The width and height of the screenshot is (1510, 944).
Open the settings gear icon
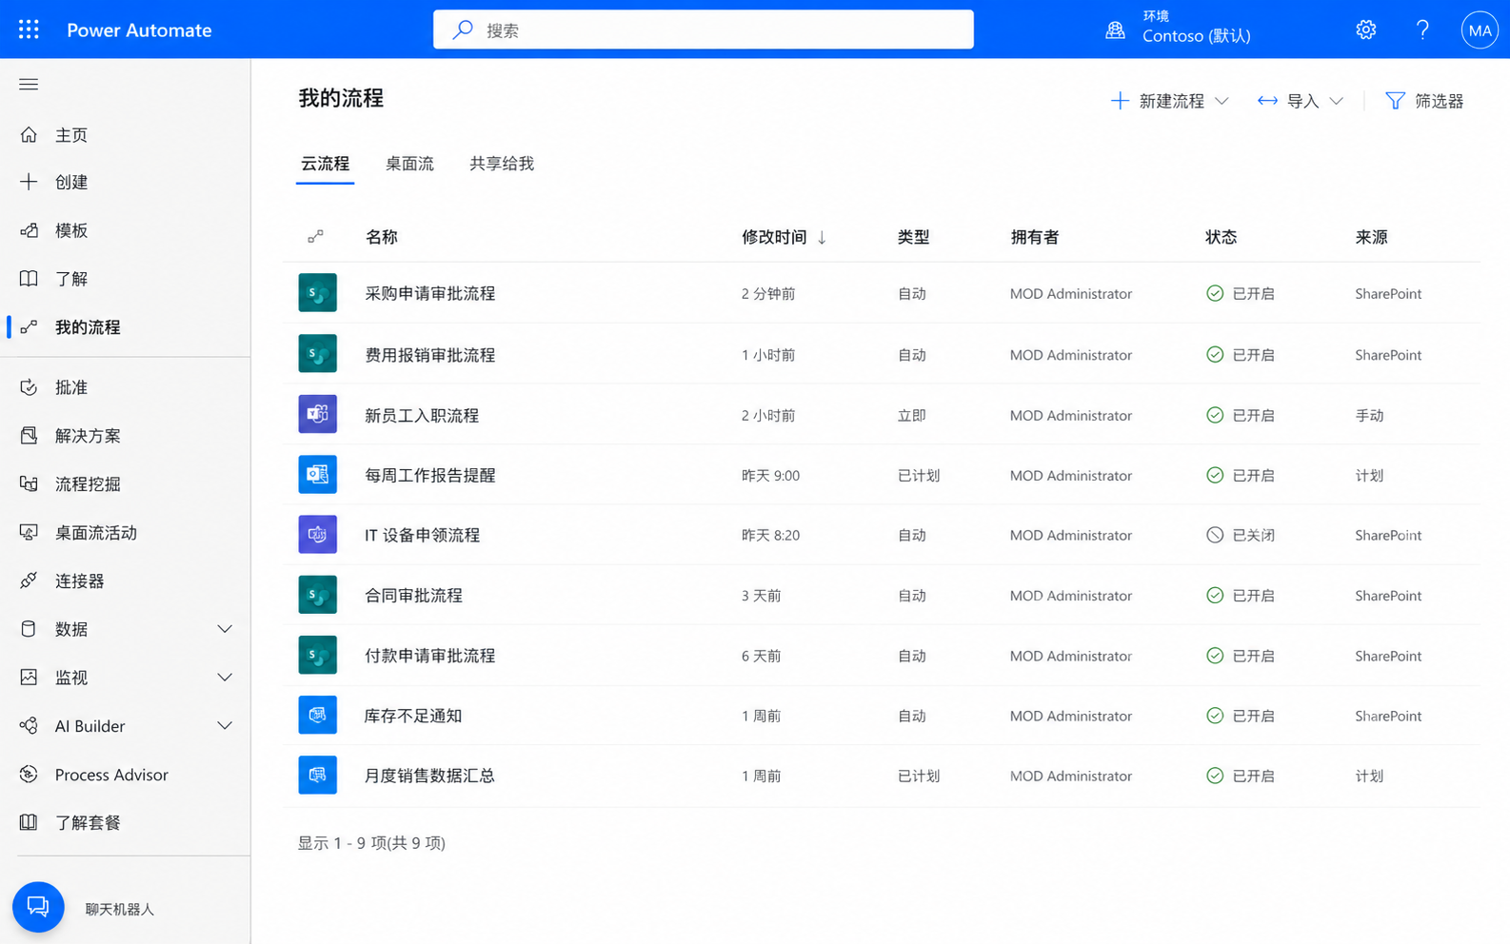click(1365, 29)
